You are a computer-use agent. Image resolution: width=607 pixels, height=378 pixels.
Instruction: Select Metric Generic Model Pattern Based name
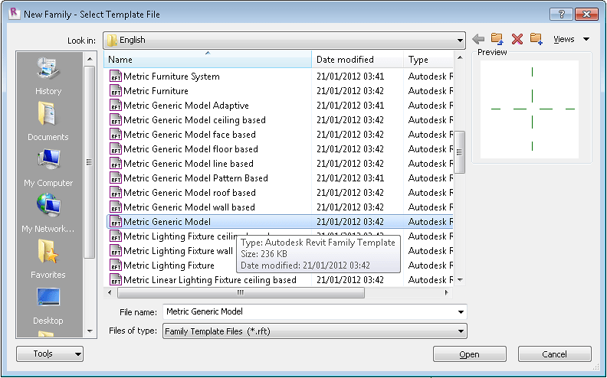click(x=196, y=178)
